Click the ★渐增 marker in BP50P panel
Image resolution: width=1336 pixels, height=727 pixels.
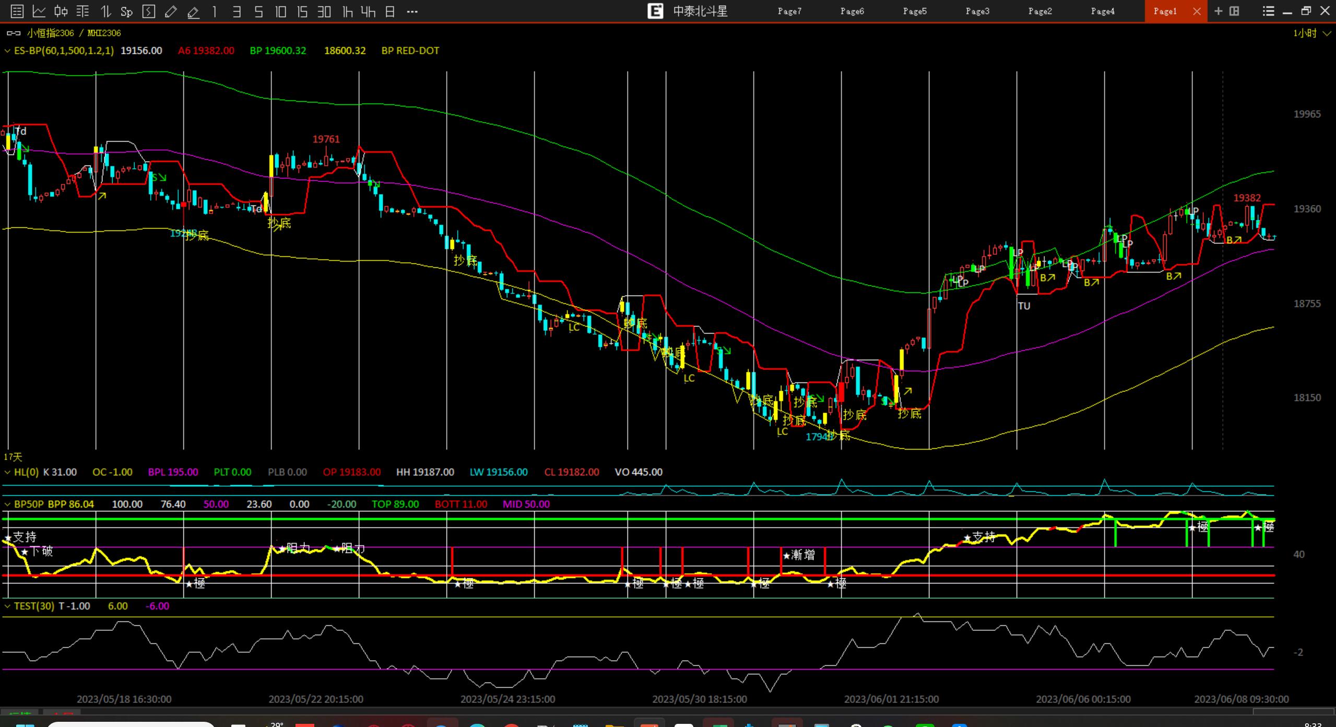pyautogui.click(x=799, y=555)
